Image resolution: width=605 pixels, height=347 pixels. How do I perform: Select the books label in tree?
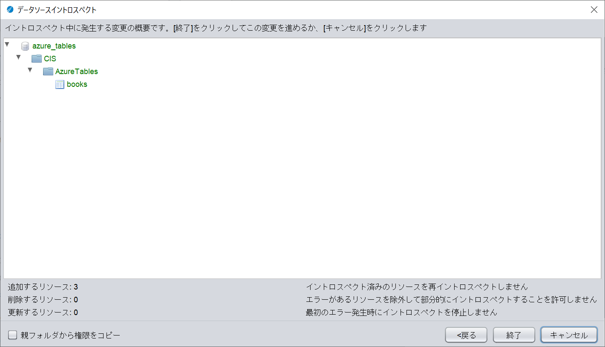(77, 84)
